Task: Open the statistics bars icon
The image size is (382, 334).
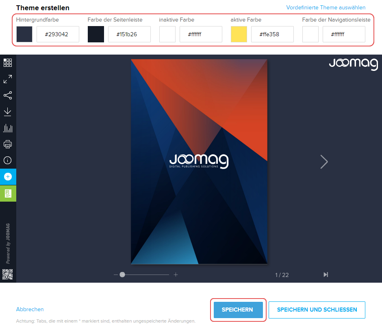Action: pyautogui.click(x=8, y=128)
